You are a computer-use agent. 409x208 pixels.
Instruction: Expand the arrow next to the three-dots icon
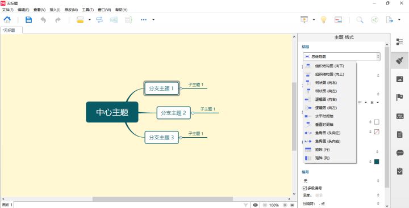153,20
